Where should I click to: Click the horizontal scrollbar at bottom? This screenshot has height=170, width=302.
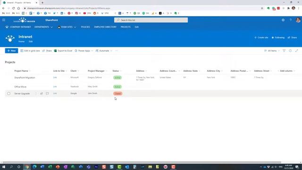(x=142, y=162)
